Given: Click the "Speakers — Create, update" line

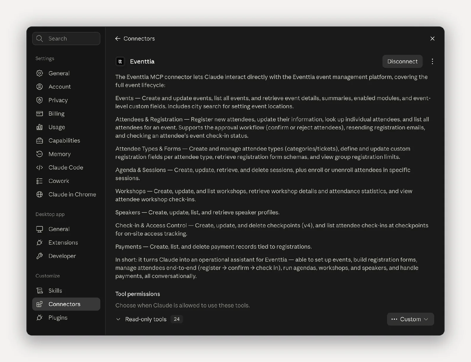Looking at the screenshot, I should [x=198, y=212].
